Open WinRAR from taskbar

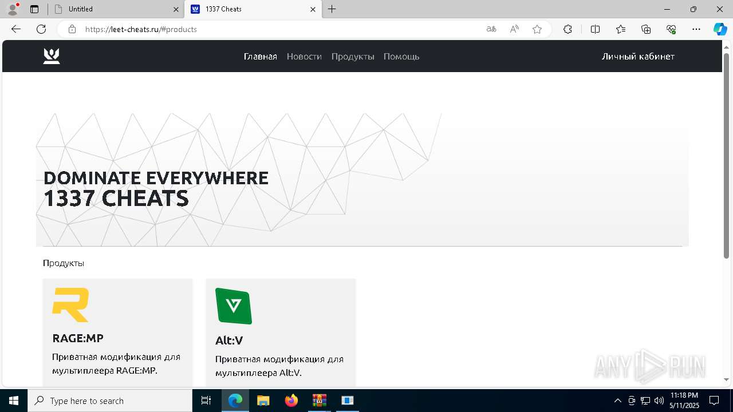[x=320, y=401]
